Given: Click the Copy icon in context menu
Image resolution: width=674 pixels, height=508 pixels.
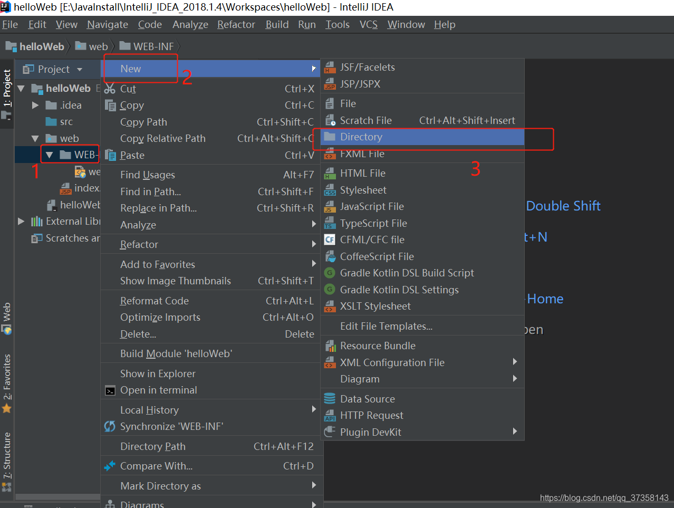Looking at the screenshot, I should pos(110,106).
